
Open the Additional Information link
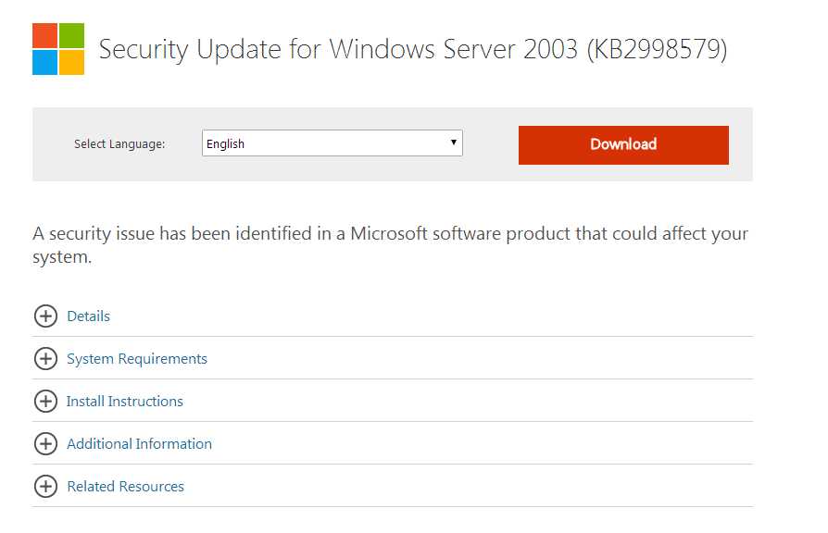[140, 444]
